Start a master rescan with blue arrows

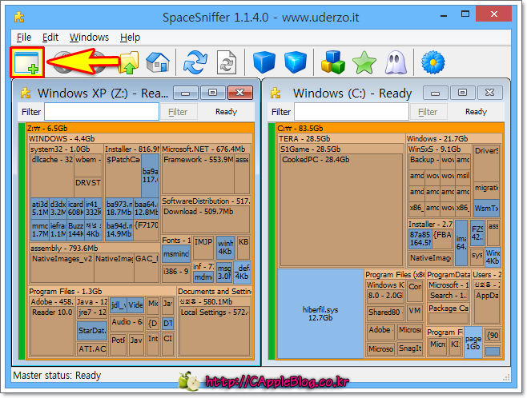195,62
